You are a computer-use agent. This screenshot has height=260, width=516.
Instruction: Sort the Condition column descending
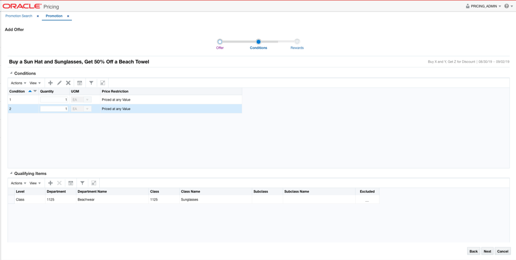pyautogui.click(x=35, y=91)
